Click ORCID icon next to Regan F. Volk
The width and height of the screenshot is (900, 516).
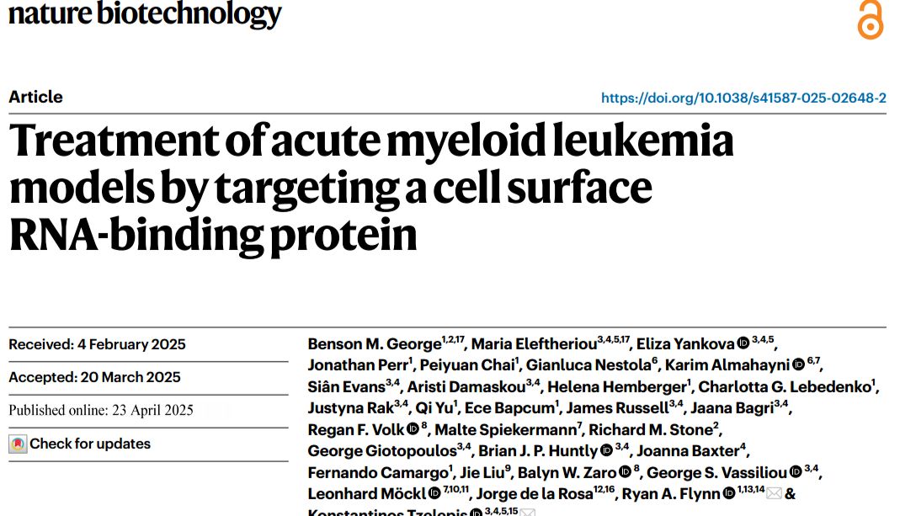coord(413,429)
